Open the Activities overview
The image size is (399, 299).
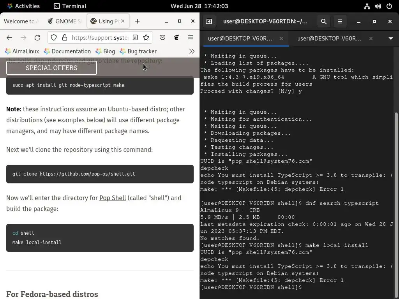point(23,6)
